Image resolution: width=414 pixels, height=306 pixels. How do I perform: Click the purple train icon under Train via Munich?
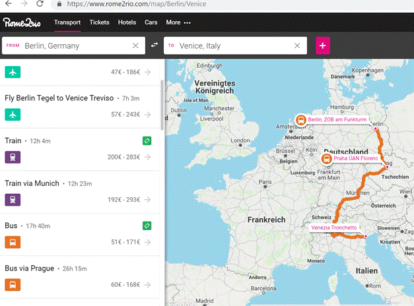[12, 199]
